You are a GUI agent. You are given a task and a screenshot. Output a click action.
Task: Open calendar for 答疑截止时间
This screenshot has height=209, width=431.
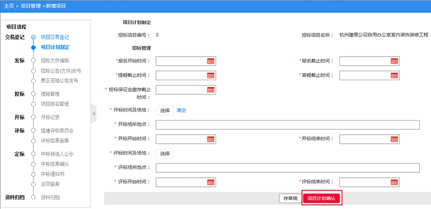point(394,75)
